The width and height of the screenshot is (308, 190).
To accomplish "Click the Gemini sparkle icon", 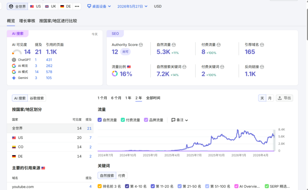I will (x=14, y=78).
